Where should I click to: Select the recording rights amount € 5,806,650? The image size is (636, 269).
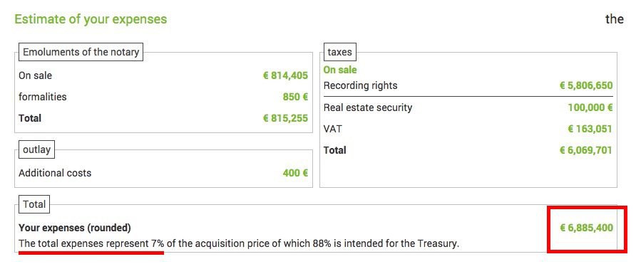[587, 86]
